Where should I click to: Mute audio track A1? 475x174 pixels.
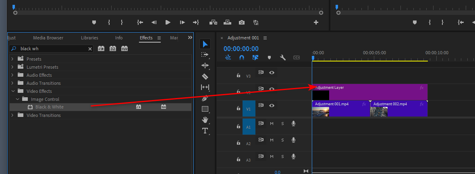click(272, 124)
